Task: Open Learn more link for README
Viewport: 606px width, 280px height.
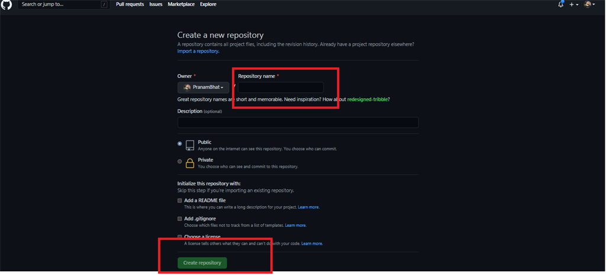Action: point(308,207)
